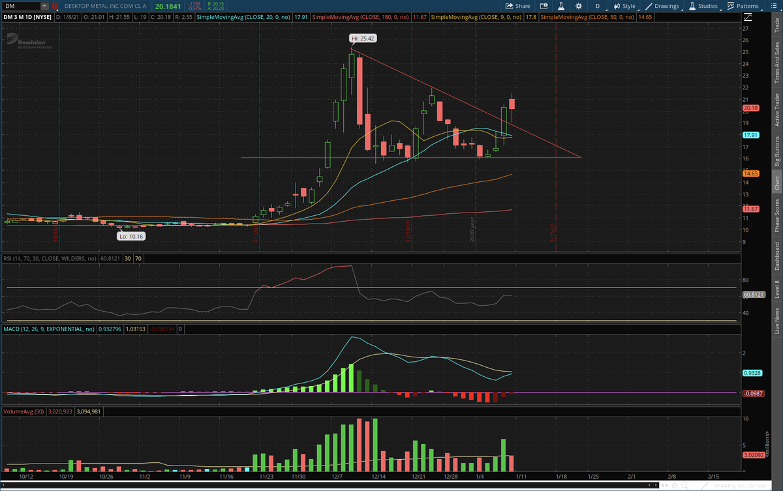Click the 14.65 orange moving average axis tag
Screen dimensions: 783x491
tap(750, 173)
